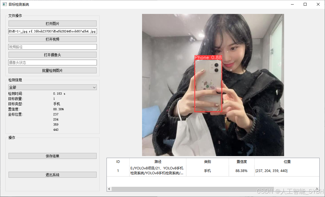The image size is (325, 197).
Task: Click the 路径 column header
Action: pos(158,161)
